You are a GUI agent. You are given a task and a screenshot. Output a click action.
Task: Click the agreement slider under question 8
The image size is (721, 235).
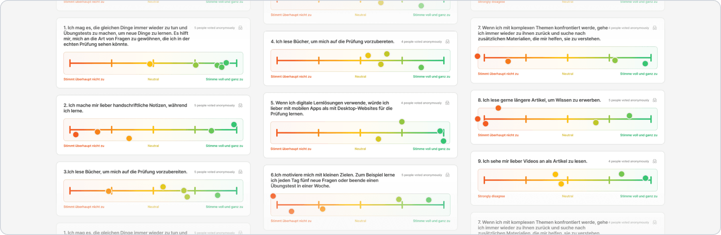[567, 119]
